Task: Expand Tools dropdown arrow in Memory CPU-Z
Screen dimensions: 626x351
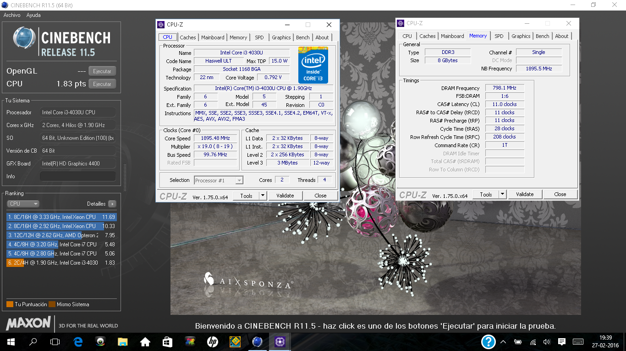Action: (x=502, y=194)
